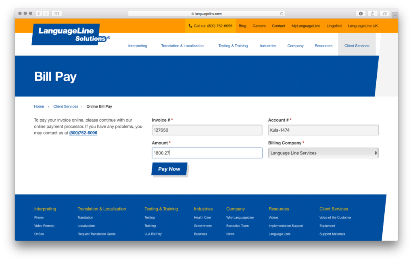413x262 pixels.
Task: Open footer Phone link
Action: (x=39, y=218)
